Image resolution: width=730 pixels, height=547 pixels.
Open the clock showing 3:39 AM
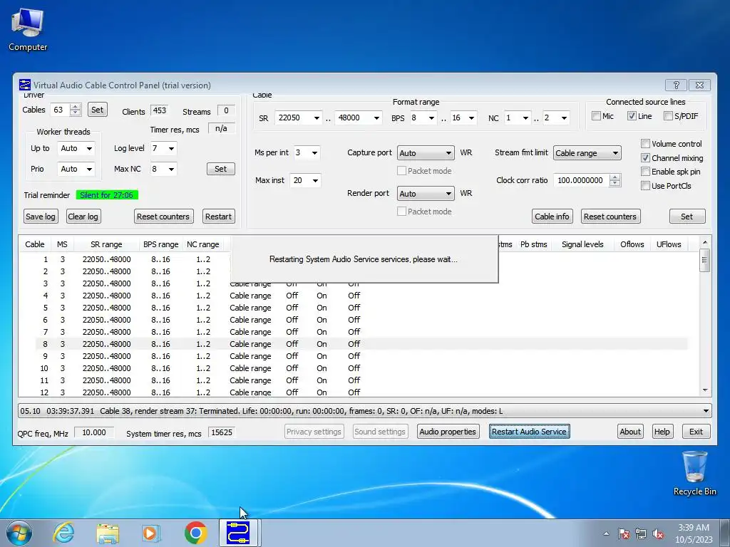(694, 533)
